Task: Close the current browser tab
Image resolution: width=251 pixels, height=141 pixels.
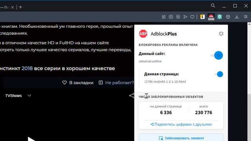Action: (13, 7)
